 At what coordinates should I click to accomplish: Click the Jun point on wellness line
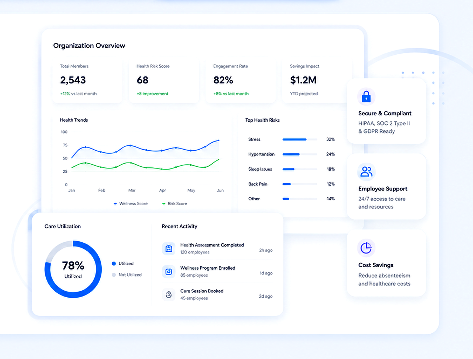coord(219,140)
